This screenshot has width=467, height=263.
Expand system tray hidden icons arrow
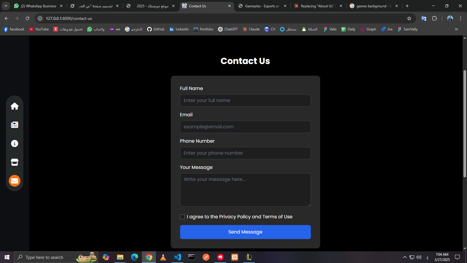tap(405, 257)
